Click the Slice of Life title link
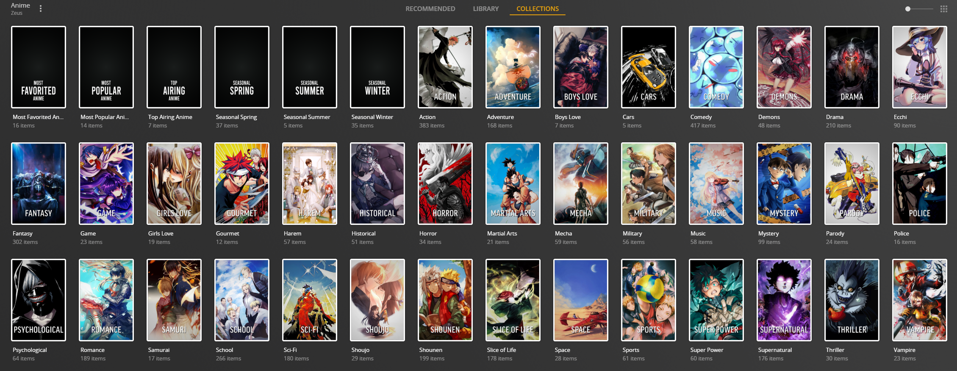The image size is (957, 371). pyautogui.click(x=501, y=350)
